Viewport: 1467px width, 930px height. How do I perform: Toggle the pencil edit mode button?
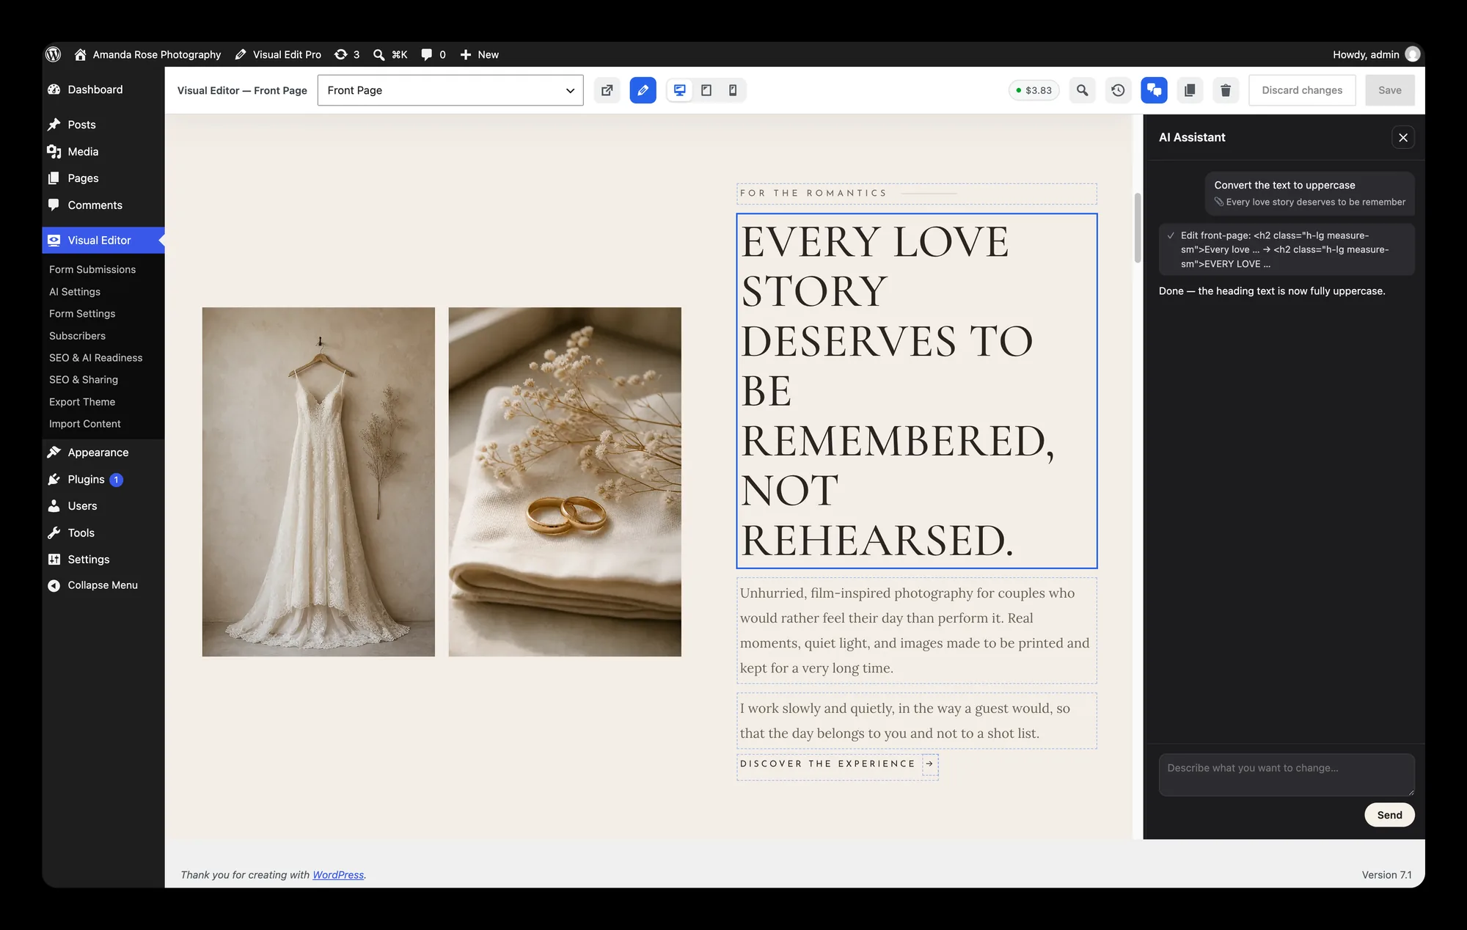643,90
